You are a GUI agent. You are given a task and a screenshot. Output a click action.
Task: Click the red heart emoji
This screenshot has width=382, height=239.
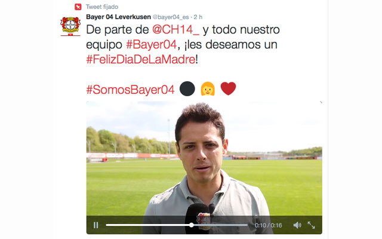point(228,88)
